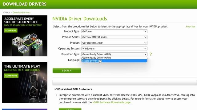
Task: Click the green question mark help icon
Action: 151,54
